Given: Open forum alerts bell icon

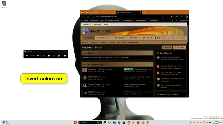Looking at the screenshot, I should click(x=169, y=38).
